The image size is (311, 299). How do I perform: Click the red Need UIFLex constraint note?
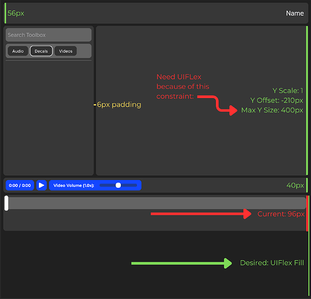point(183,87)
